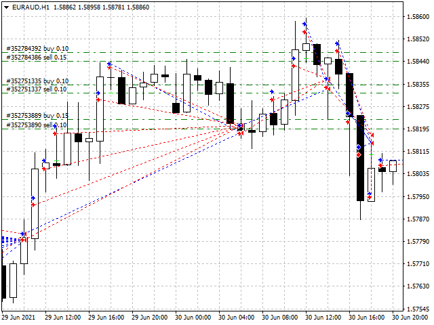
Task: Select order label #352753889 buy 0.15
Action: pos(37,116)
